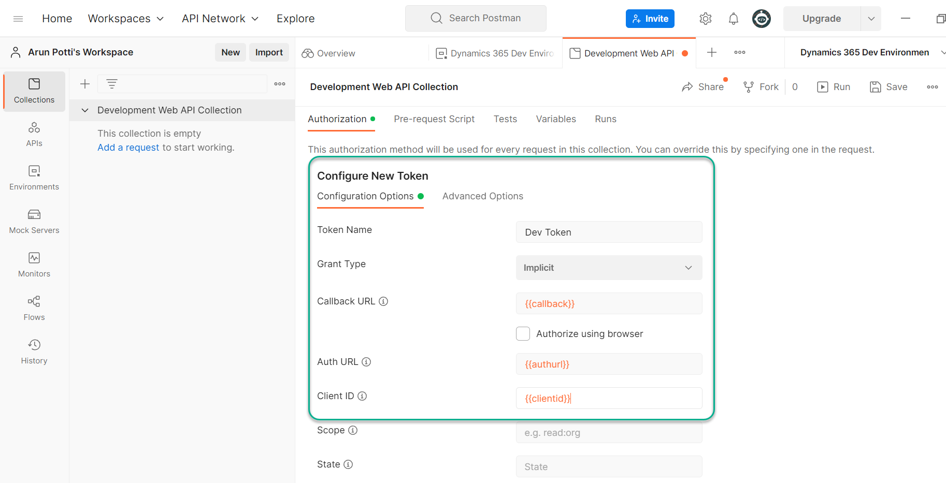Open the filter icon in the sidebar
Image resolution: width=946 pixels, height=483 pixels.
112,83
